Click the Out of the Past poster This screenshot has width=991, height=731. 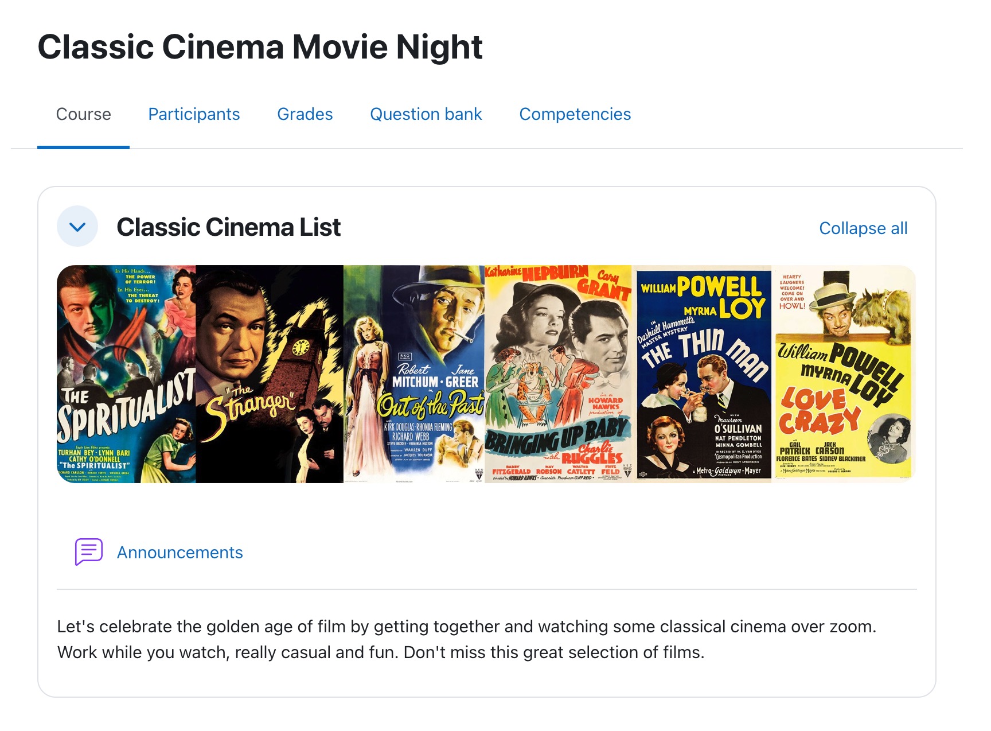click(414, 374)
